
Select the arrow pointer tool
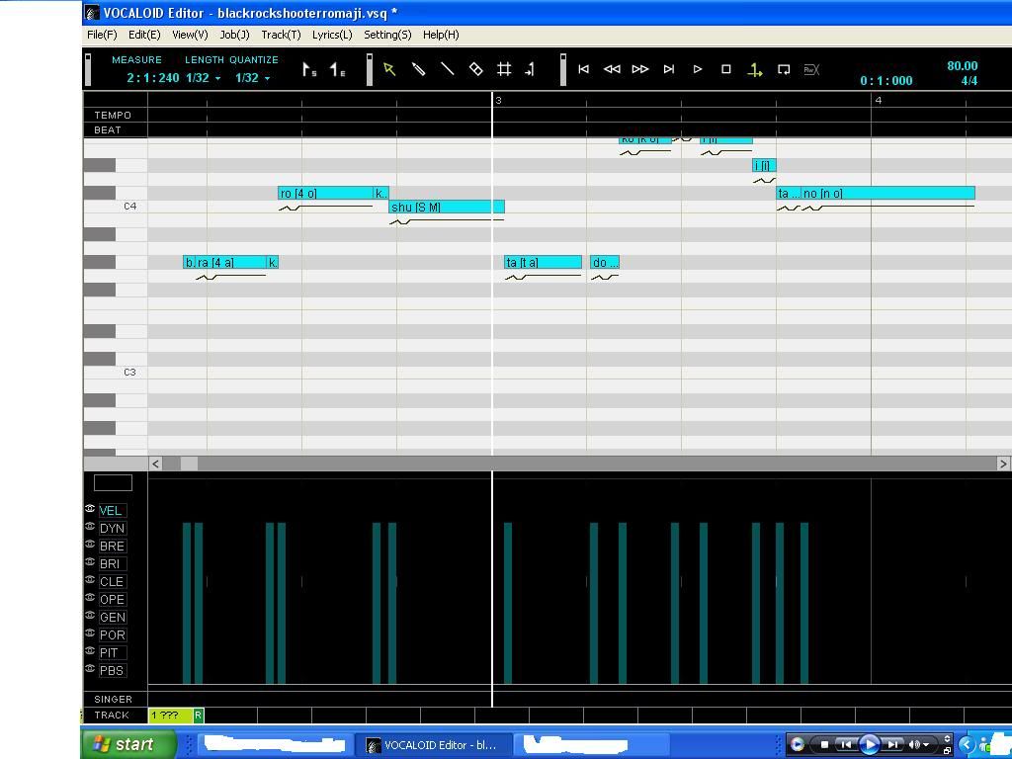pos(389,69)
